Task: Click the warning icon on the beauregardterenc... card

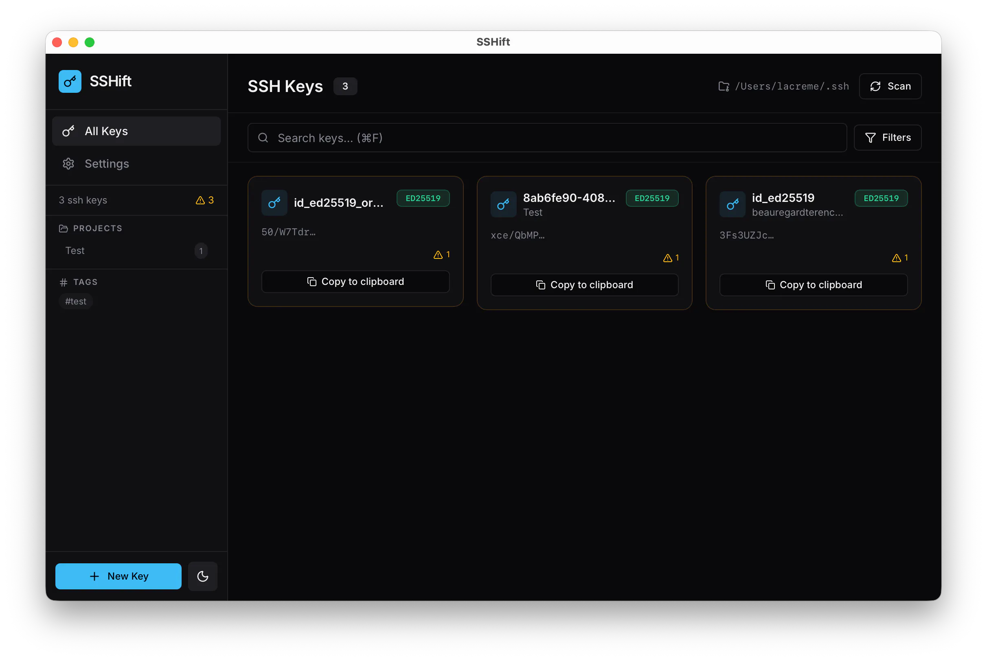Action: (x=896, y=258)
